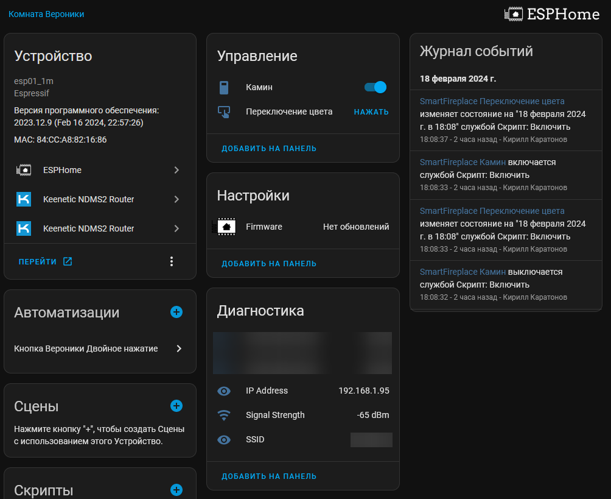Open Кнопка Вероники Двойное нажатие automation chevron
This screenshot has height=499, width=611.
(x=179, y=349)
